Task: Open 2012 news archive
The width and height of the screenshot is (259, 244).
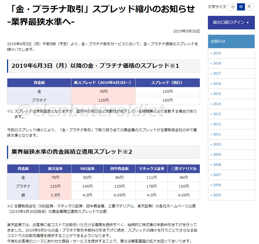Action: pos(231,124)
